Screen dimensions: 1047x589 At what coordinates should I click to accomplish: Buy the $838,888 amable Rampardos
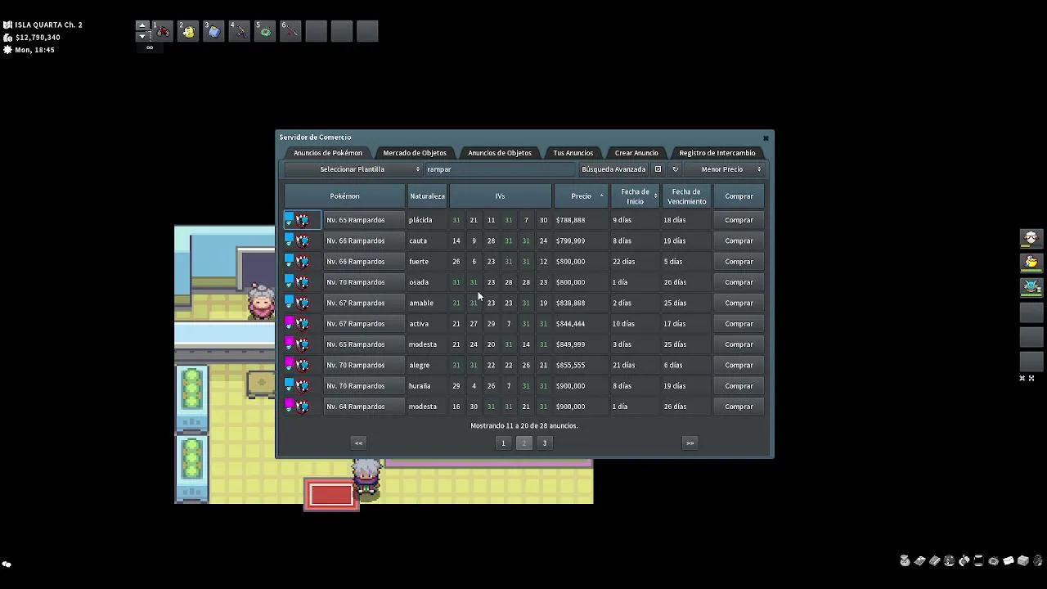point(739,303)
